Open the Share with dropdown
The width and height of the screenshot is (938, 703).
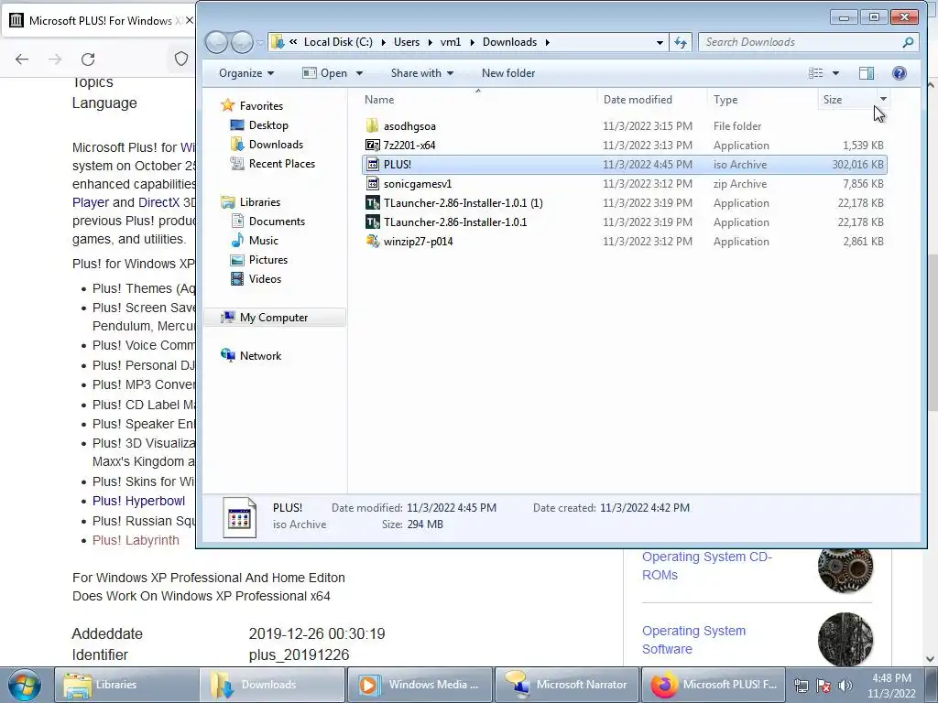click(x=421, y=73)
